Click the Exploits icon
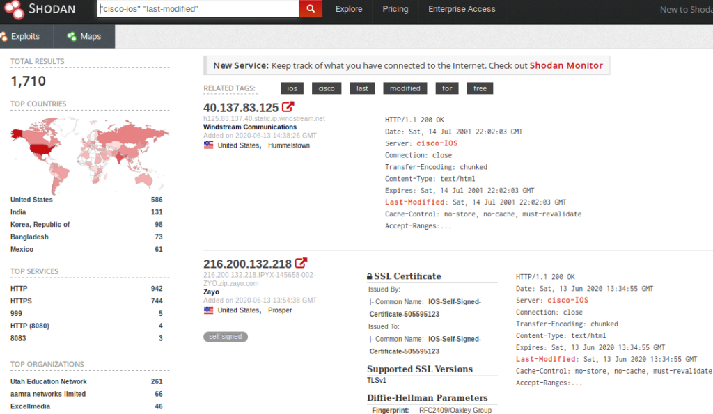713x414 pixels. click(3, 36)
